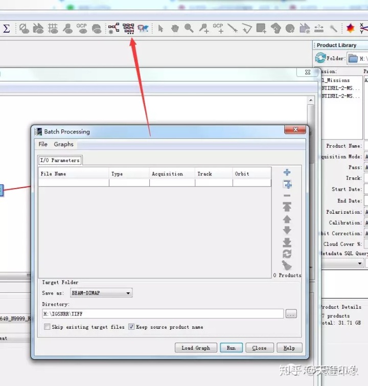Click the Track column header

click(214, 174)
